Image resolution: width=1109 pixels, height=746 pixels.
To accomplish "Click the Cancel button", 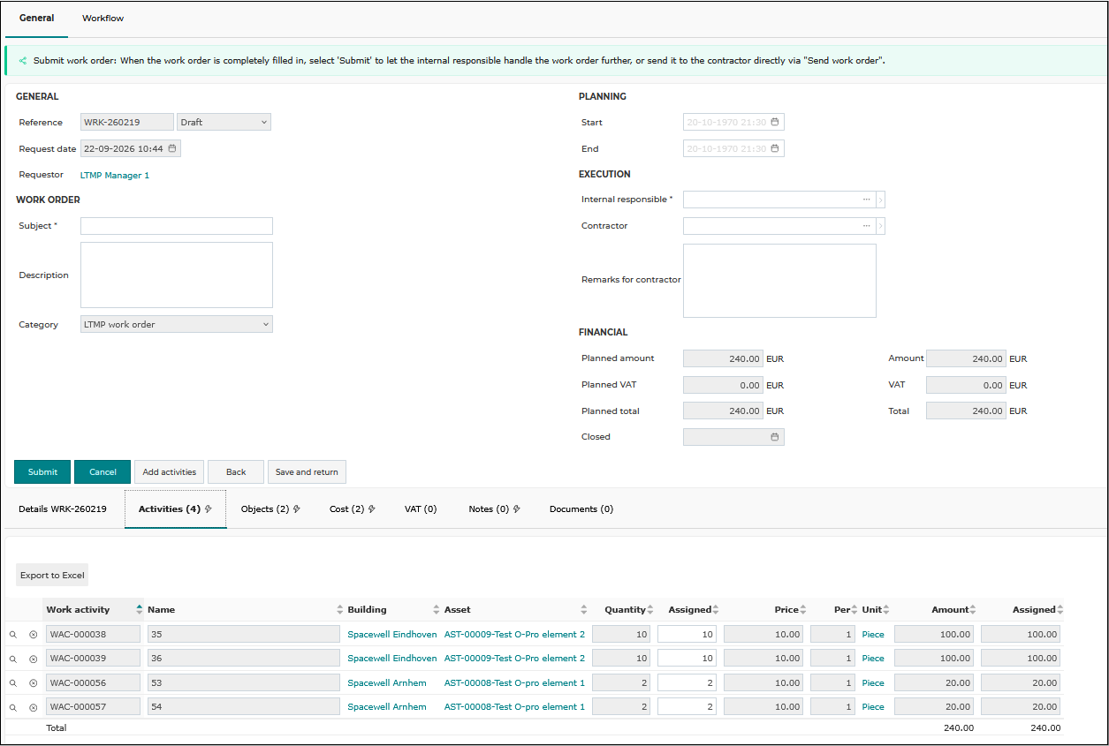I will pyautogui.click(x=103, y=471).
